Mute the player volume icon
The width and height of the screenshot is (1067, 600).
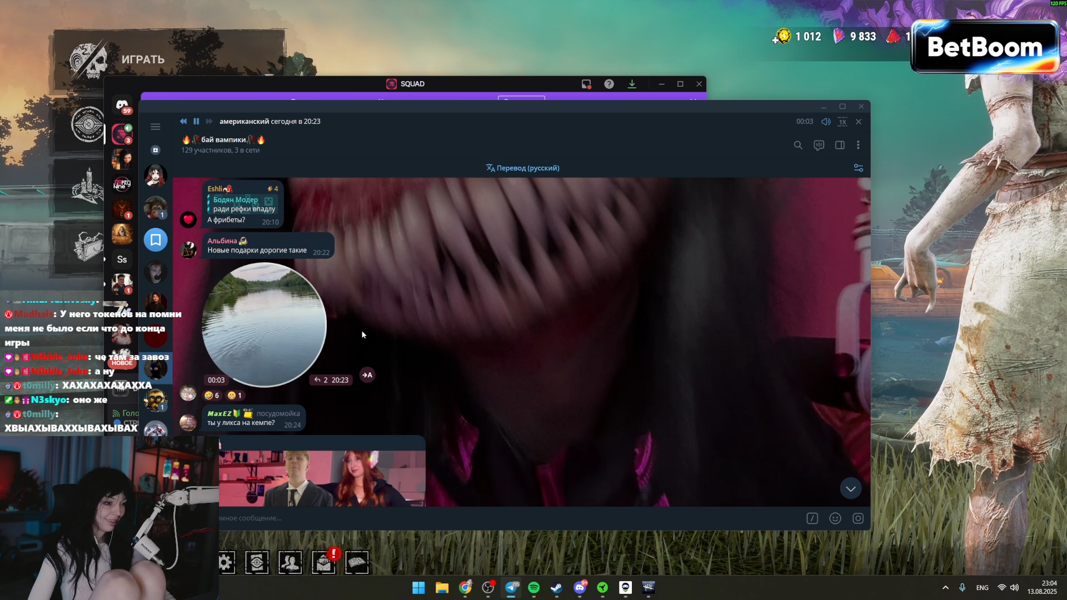pos(826,122)
